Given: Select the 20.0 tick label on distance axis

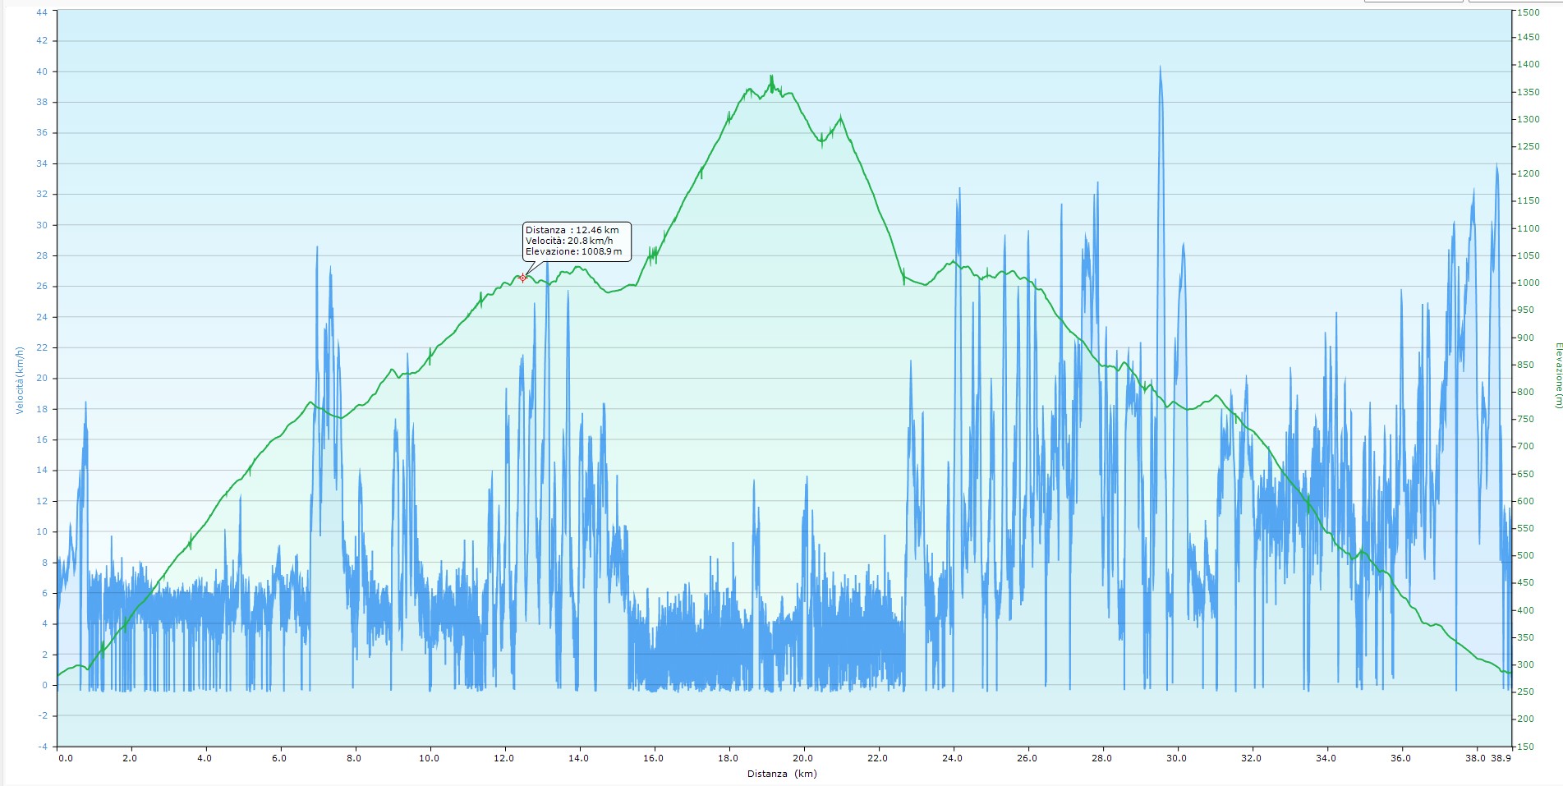Looking at the screenshot, I should pyautogui.click(x=802, y=758).
